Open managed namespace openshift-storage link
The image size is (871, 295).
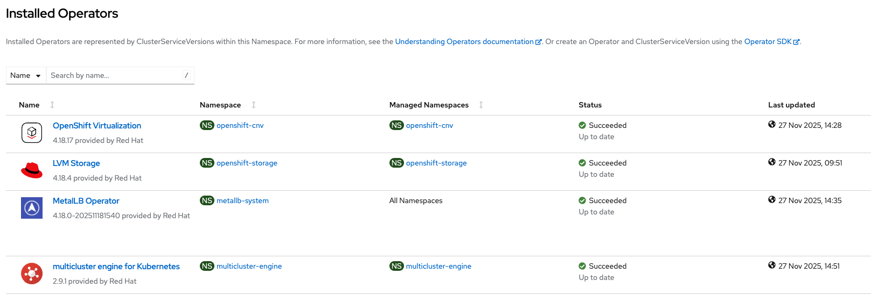pyautogui.click(x=436, y=163)
